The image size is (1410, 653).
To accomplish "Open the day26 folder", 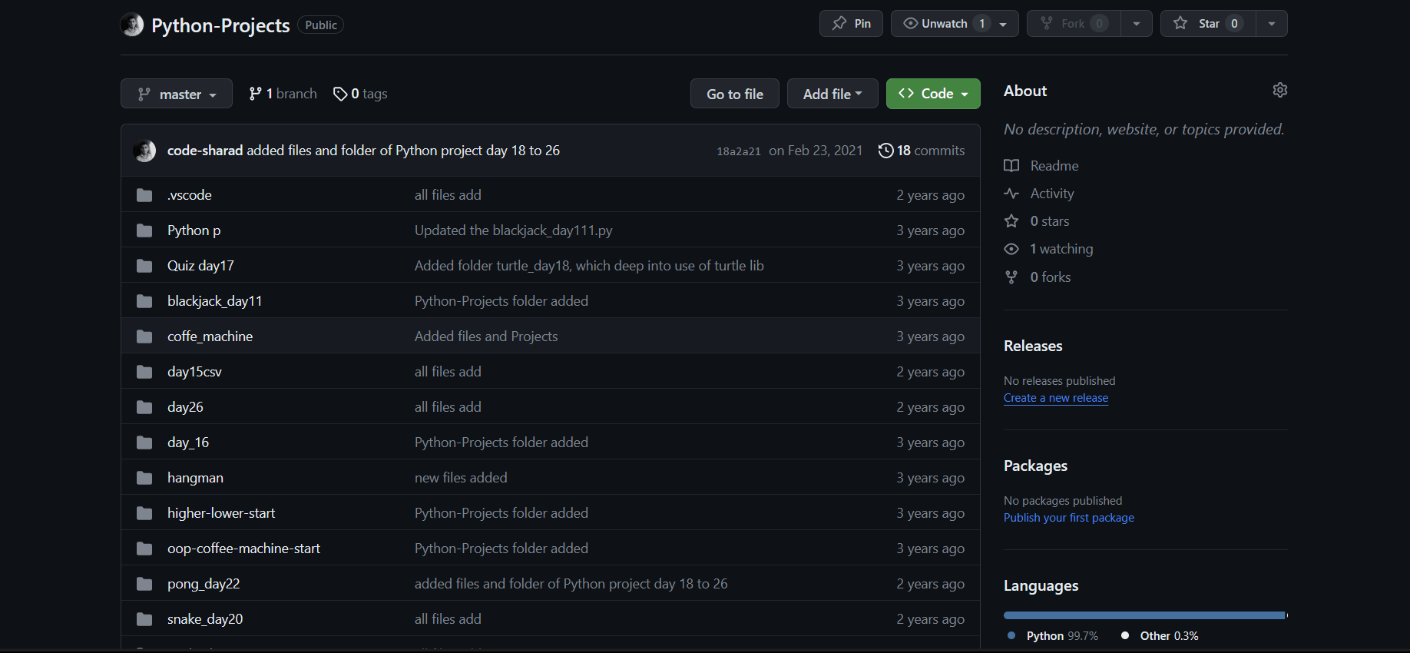I will coord(186,407).
